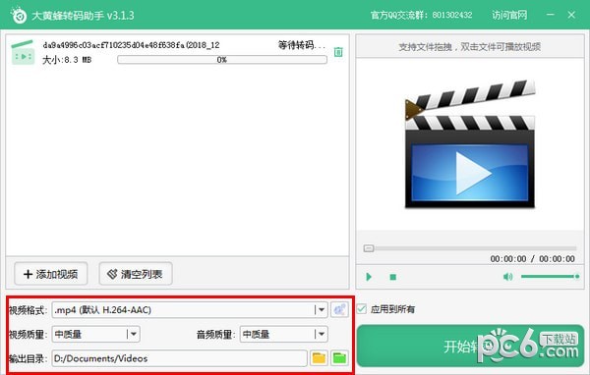Play the preview video
This screenshot has height=375, width=590.
pyautogui.click(x=369, y=277)
